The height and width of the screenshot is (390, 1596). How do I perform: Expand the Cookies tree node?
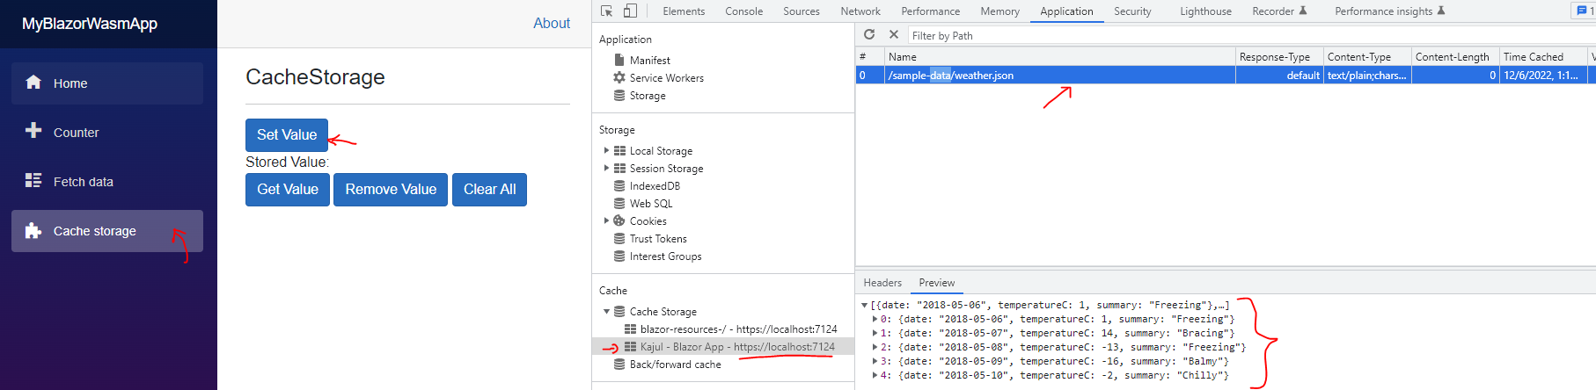click(x=606, y=221)
